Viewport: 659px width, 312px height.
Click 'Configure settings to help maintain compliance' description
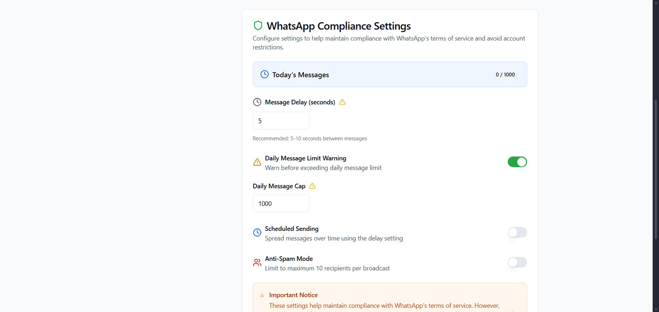click(389, 43)
